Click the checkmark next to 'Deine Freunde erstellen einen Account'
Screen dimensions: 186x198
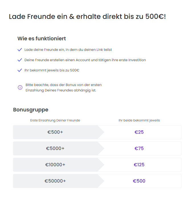coord(20,60)
